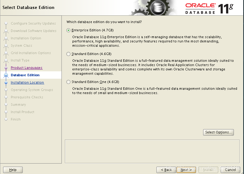Viewport: 244px width, 174px height.
Task: Click the Product Languages step bullet icon
Action: 6,68
